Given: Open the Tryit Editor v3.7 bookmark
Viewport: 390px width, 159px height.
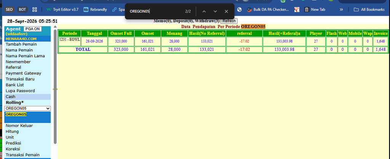Looking at the screenshot, I should [x=62, y=9].
